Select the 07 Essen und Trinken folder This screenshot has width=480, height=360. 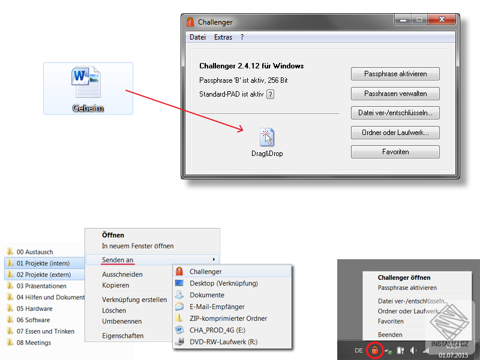click(41, 331)
